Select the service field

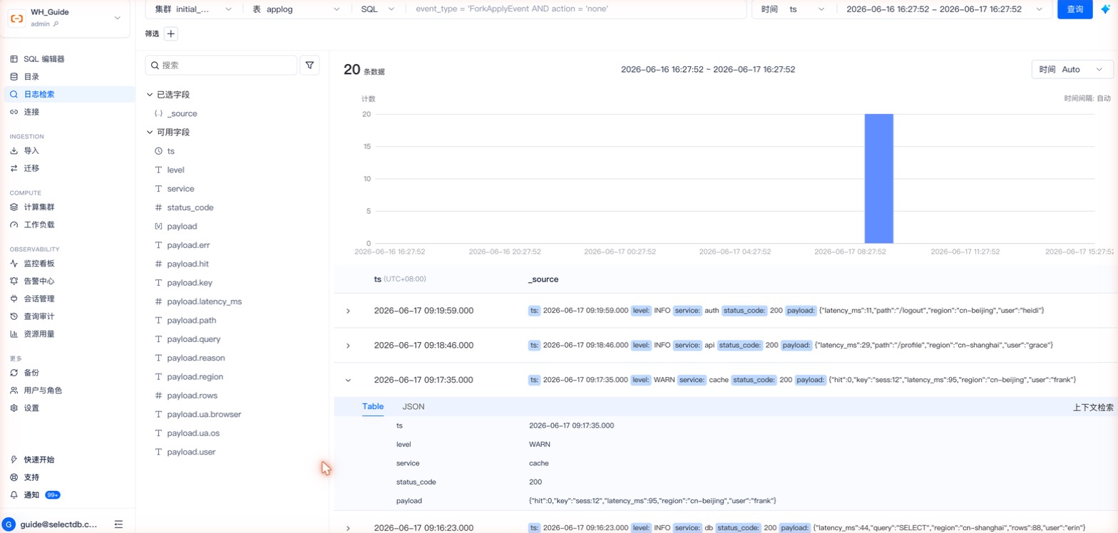coord(180,189)
